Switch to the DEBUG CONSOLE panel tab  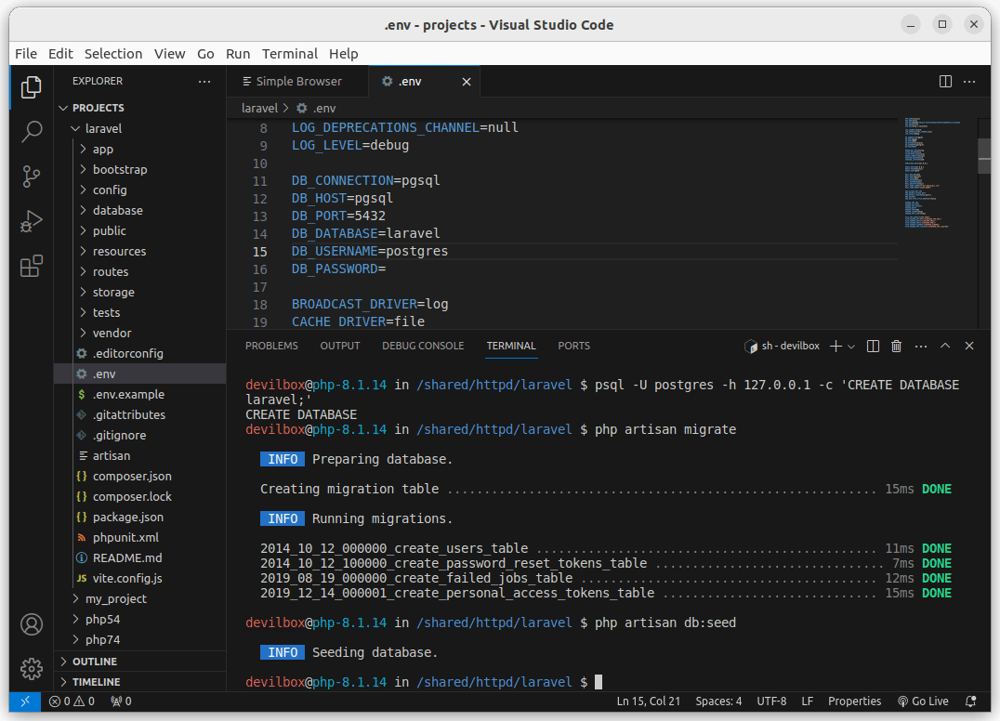422,346
